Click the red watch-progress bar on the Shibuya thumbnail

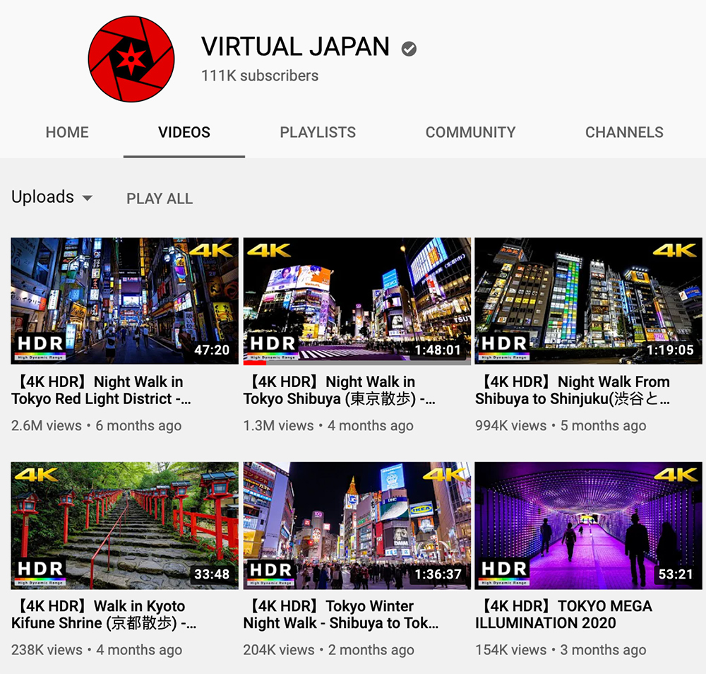[255, 363]
